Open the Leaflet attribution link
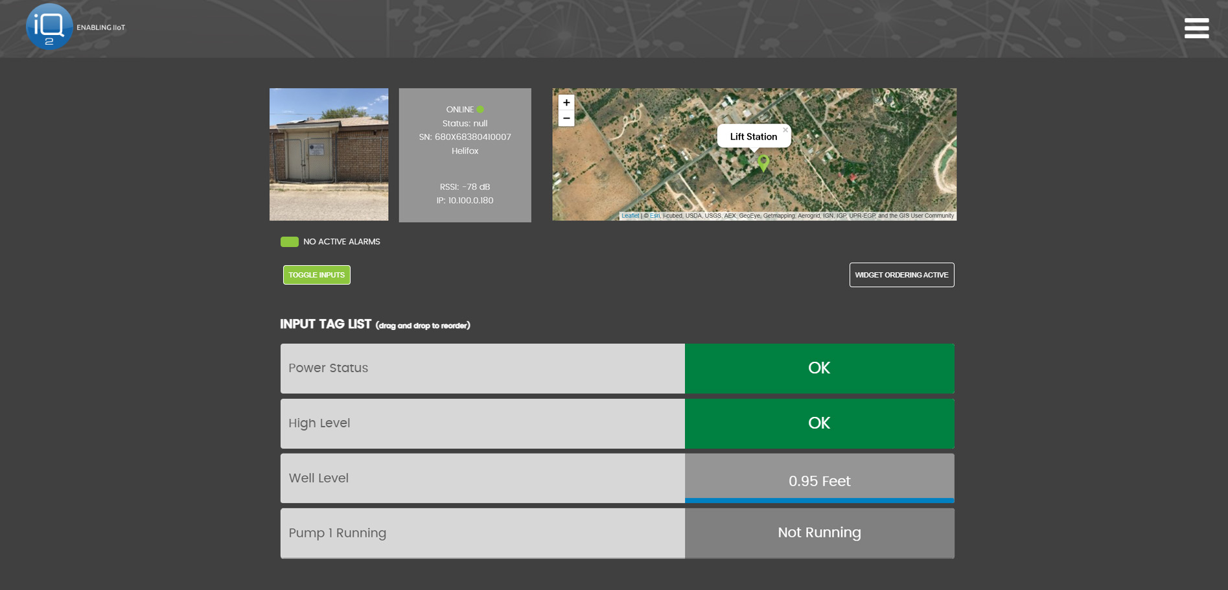This screenshot has height=590, width=1228. coord(630,216)
